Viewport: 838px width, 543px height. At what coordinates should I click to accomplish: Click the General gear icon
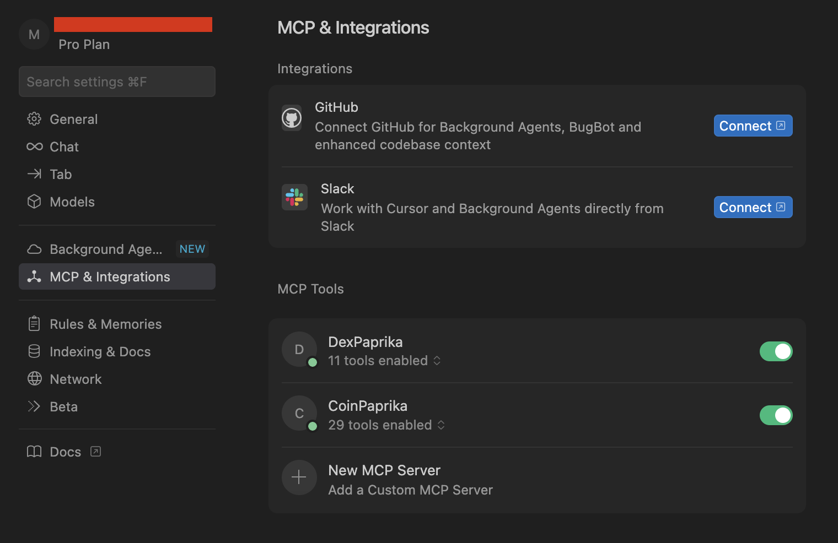click(34, 119)
